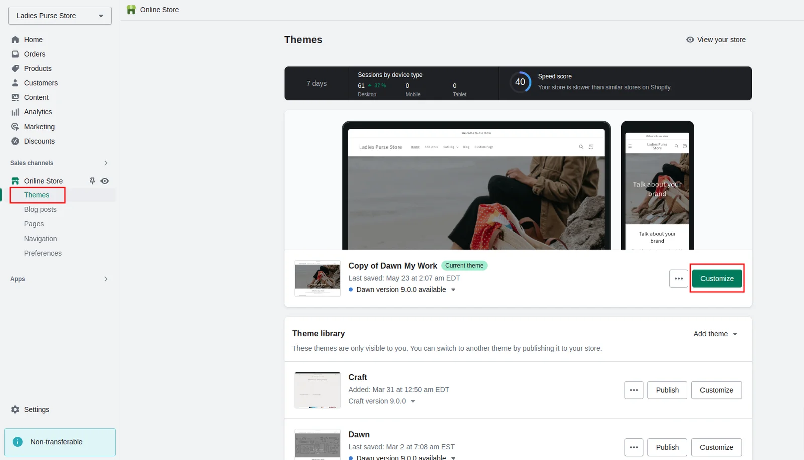This screenshot has width=804, height=460.
Task: Click the speed score 40 indicator
Action: [x=520, y=82]
